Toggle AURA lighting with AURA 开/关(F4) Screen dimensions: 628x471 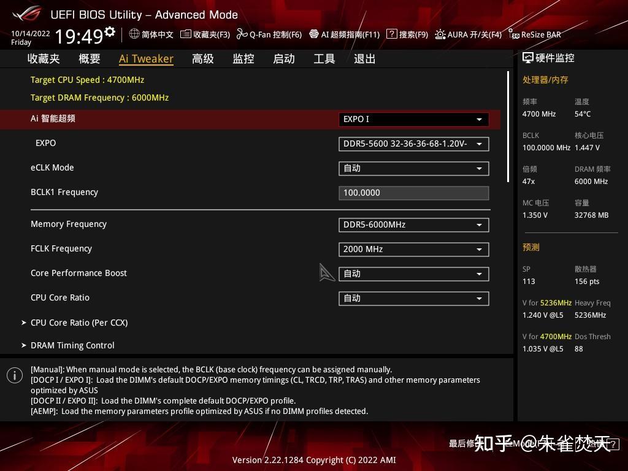pos(470,34)
